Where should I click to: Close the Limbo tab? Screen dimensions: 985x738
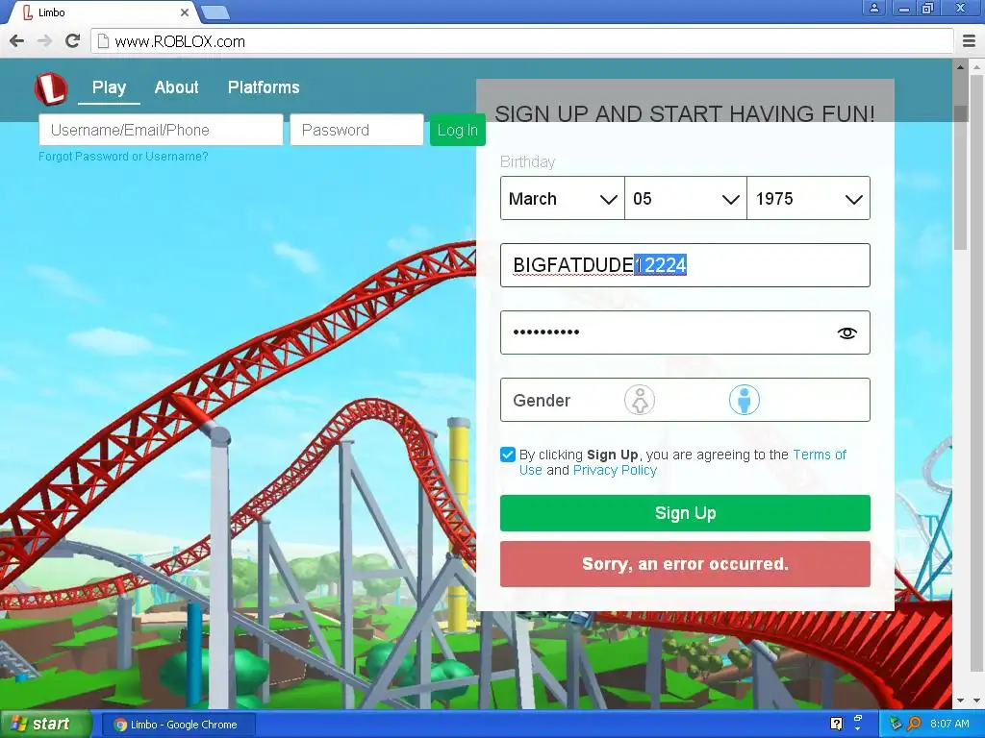pyautogui.click(x=185, y=12)
